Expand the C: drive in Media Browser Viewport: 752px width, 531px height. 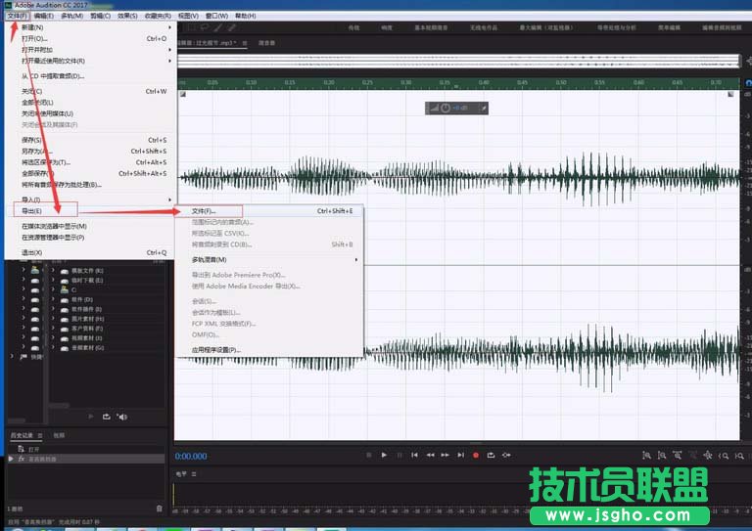point(53,289)
